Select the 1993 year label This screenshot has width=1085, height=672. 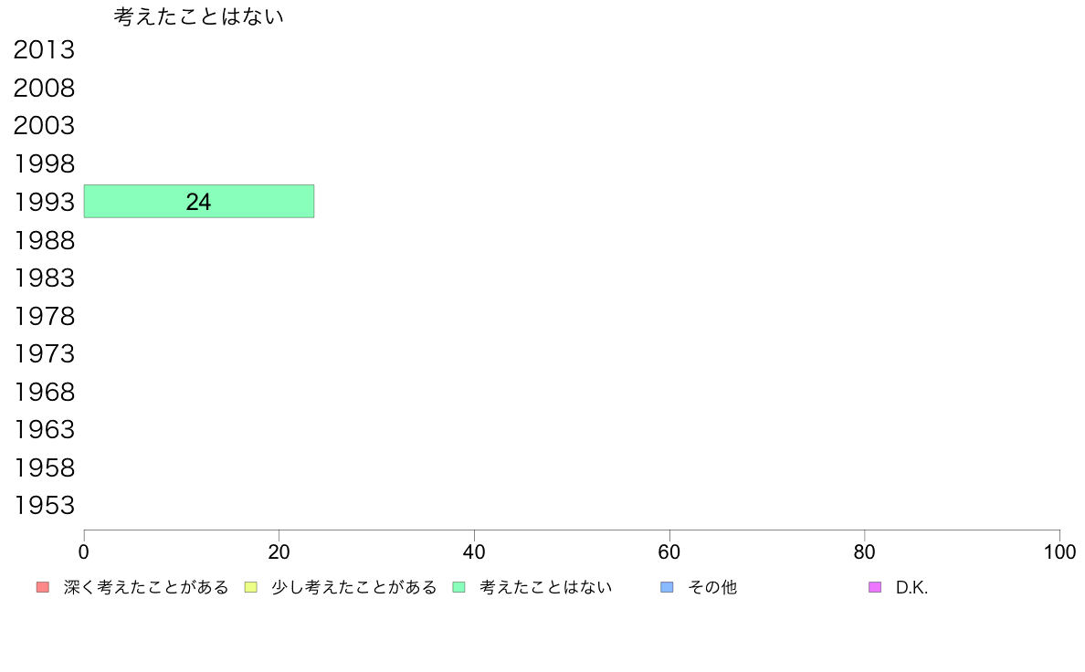tap(44, 202)
